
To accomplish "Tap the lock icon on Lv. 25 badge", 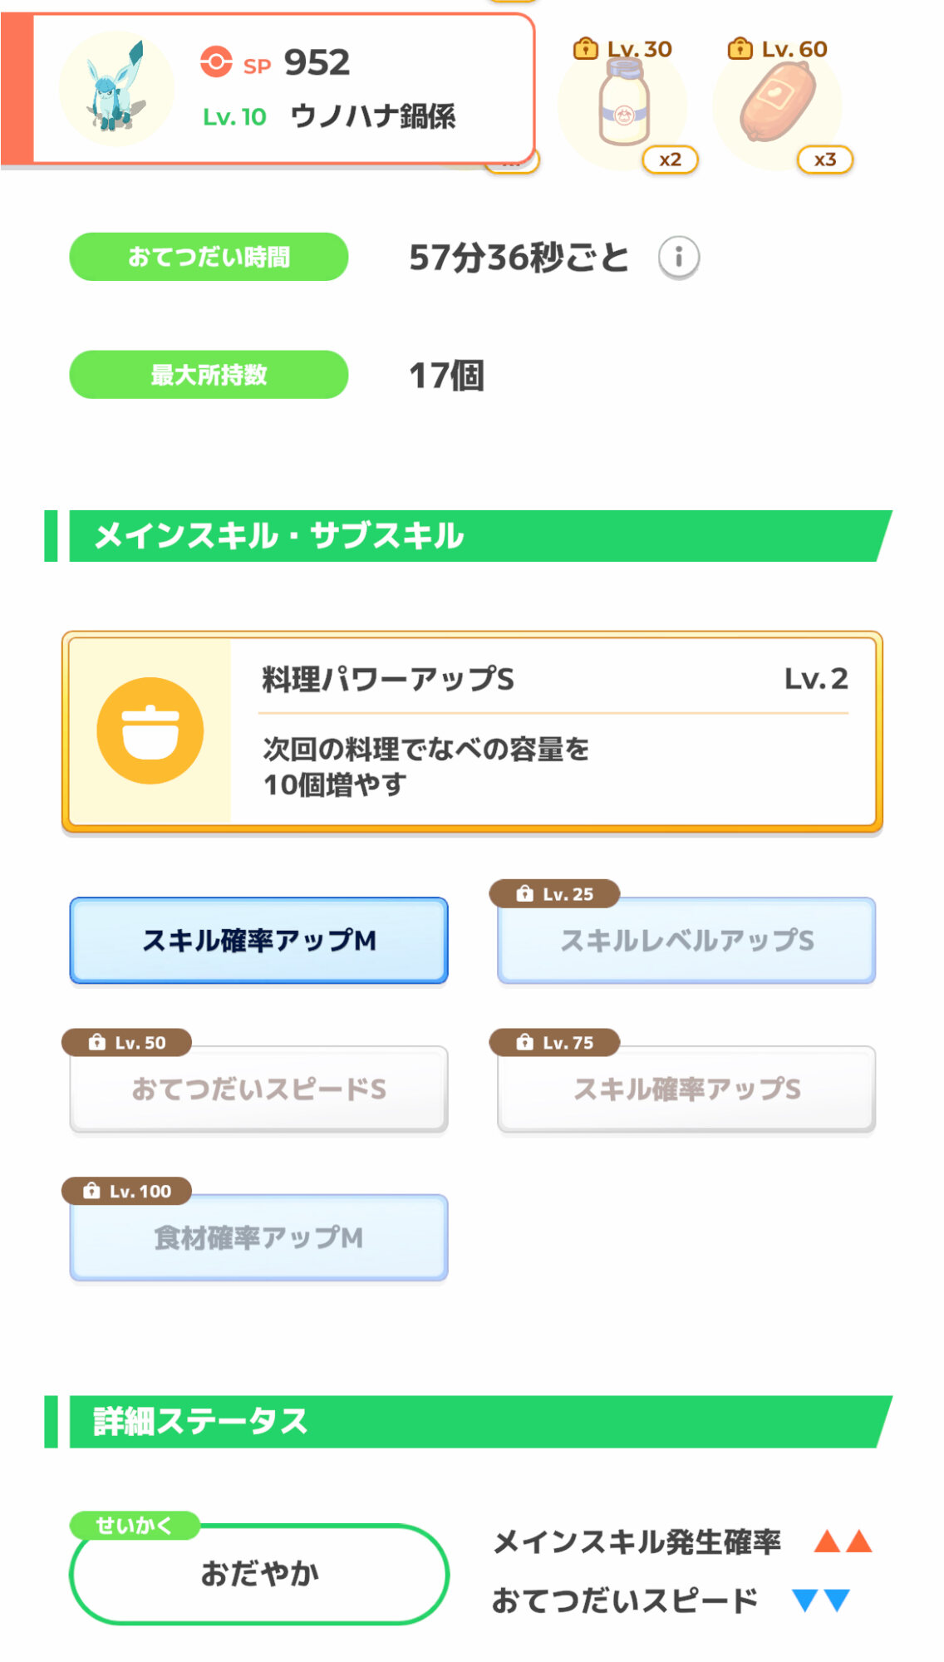I will tap(524, 894).
